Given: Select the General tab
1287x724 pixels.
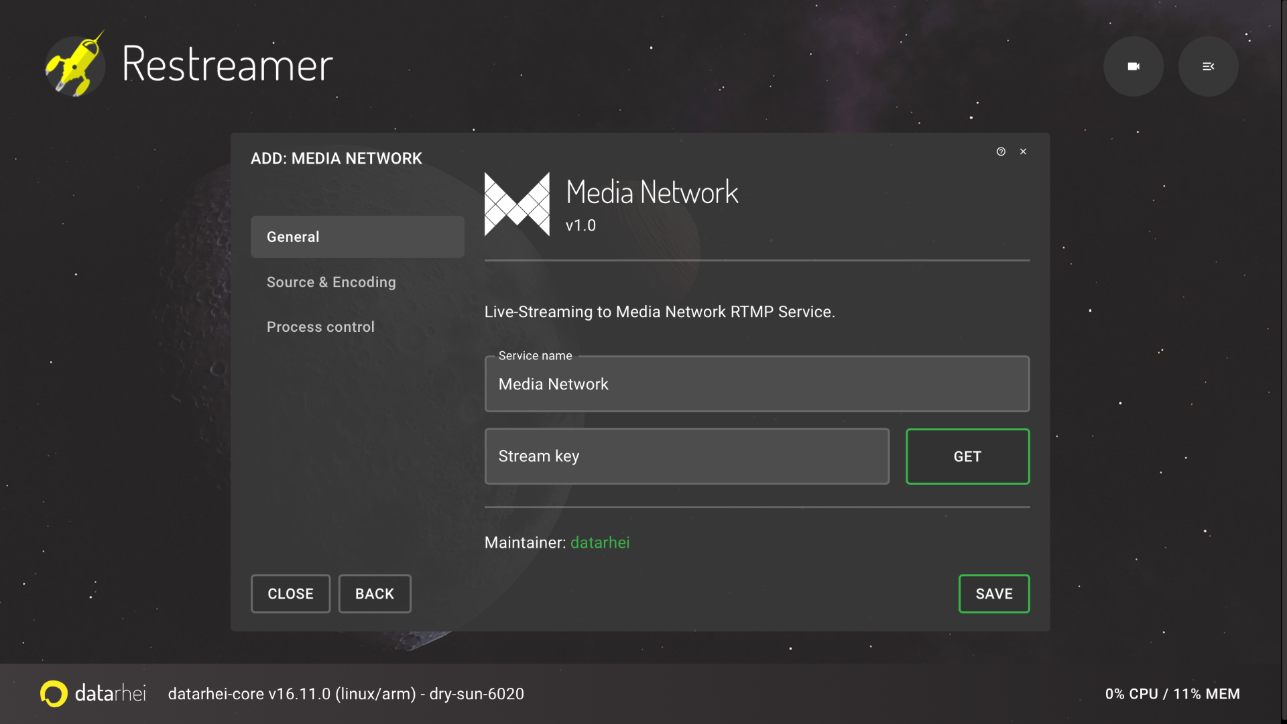Looking at the screenshot, I should tap(357, 237).
